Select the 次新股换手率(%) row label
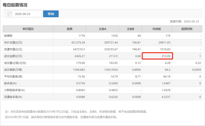Screen dimensions: 205x126 [x=14, y=90]
